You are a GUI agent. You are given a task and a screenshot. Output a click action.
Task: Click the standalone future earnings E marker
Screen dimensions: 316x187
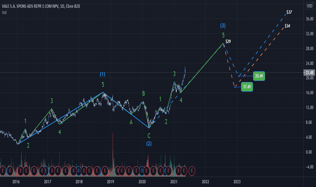coord(192,171)
